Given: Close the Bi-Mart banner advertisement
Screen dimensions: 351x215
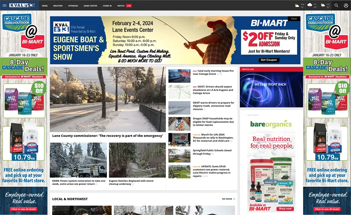Looking at the screenshot, I should click(x=294, y=19).
